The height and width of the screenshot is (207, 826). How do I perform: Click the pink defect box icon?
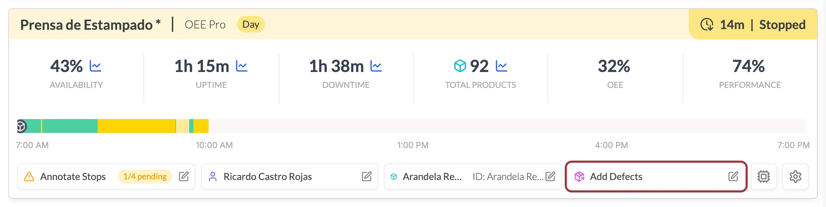(x=579, y=177)
